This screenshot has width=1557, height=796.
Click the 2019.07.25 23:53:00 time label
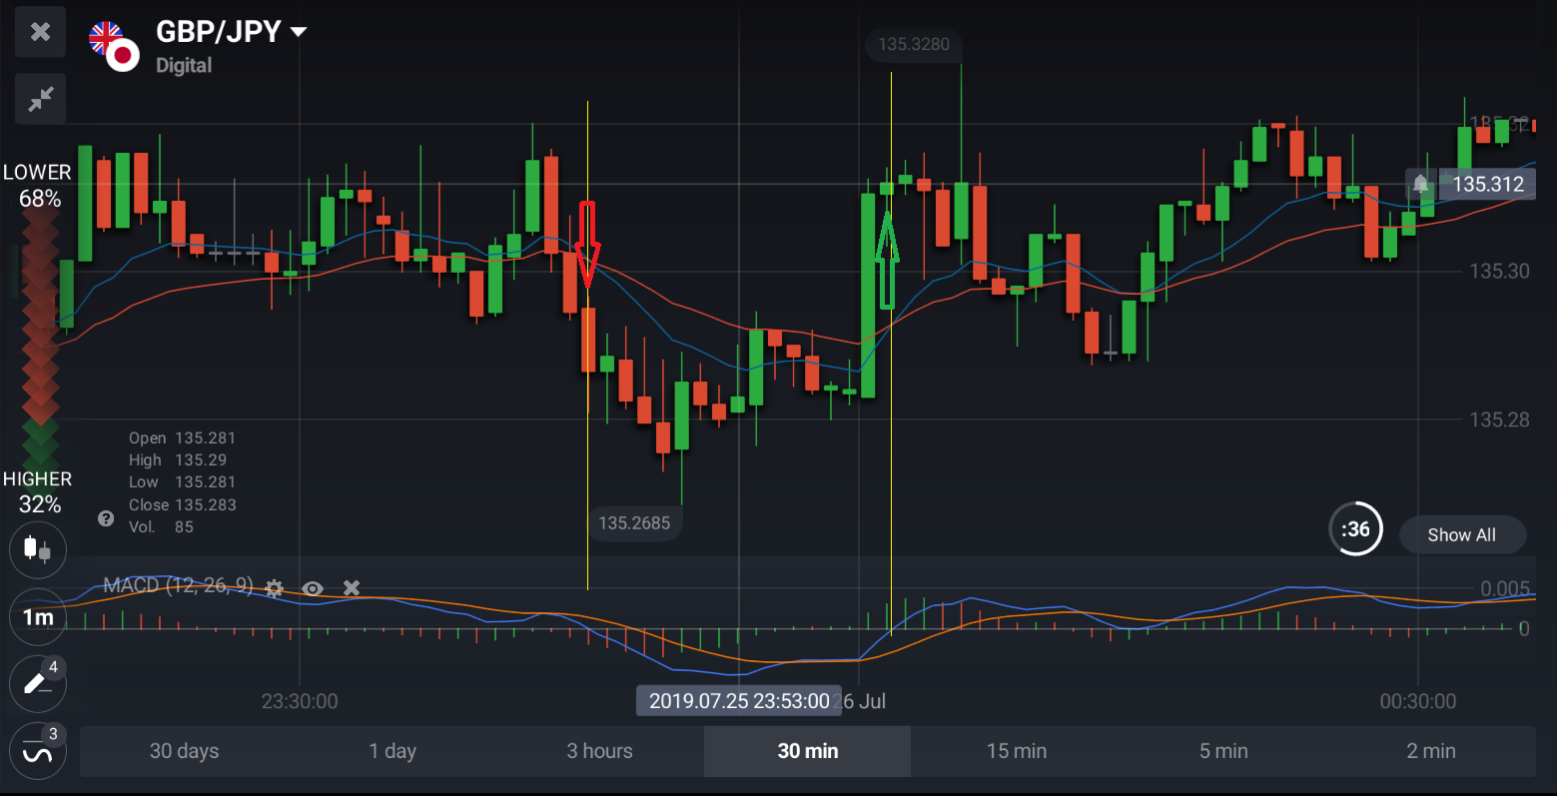point(739,701)
